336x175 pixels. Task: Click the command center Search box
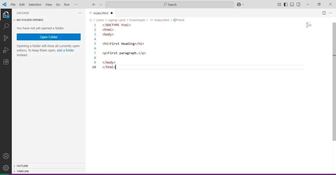[170, 5]
